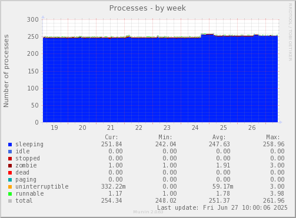Click x-axis day label 22

(x=139, y=128)
